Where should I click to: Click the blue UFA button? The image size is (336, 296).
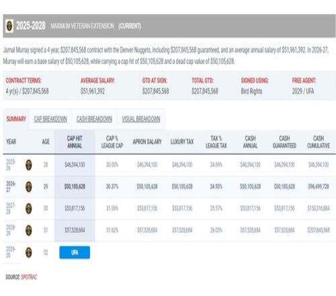click(x=75, y=252)
